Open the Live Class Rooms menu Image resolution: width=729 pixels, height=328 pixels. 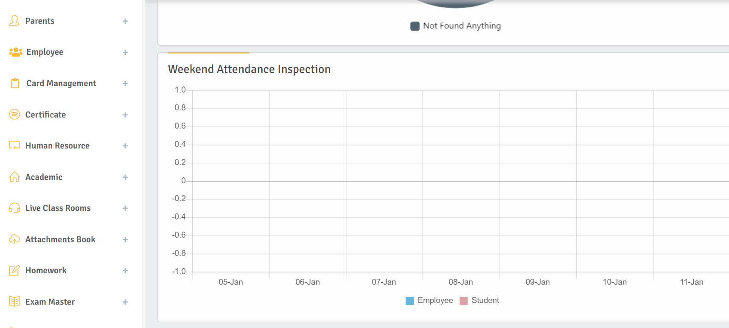pos(58,208)
